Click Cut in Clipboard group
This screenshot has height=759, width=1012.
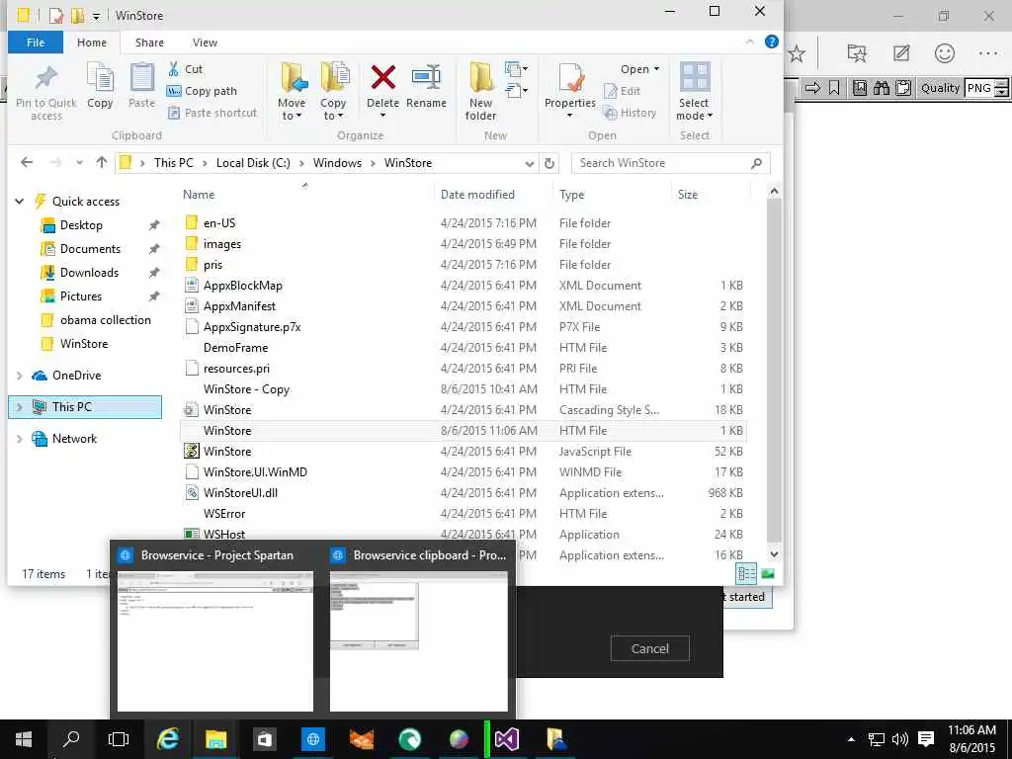[x=185, y=69]
